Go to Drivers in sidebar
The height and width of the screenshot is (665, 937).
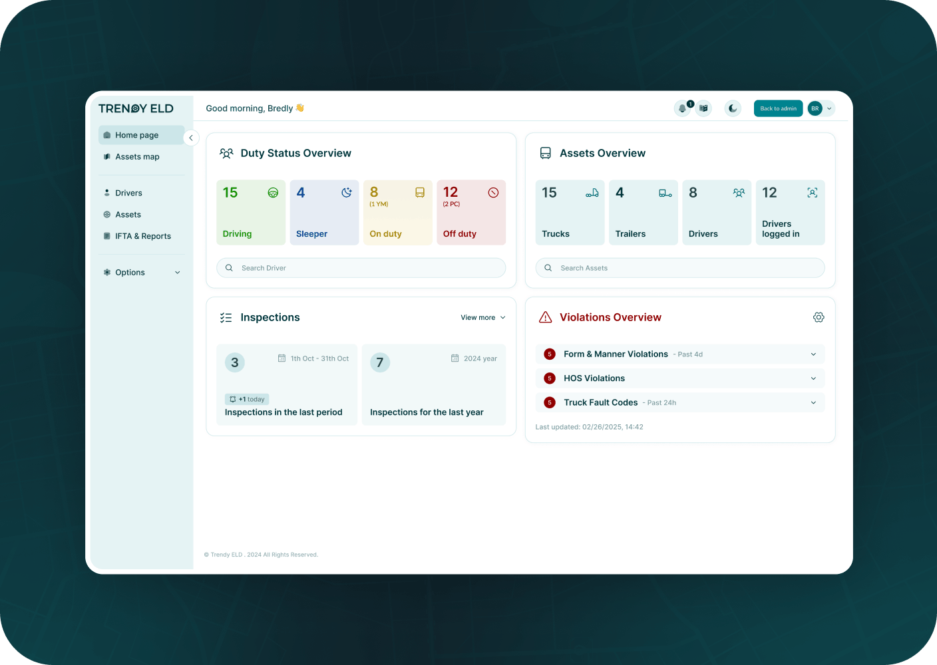(128, 193)
